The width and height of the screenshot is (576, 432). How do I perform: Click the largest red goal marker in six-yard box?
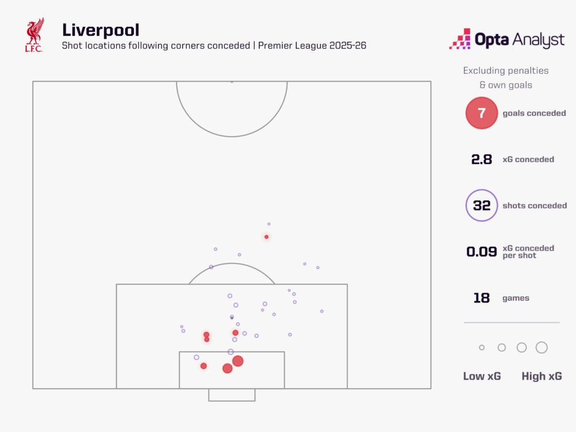pyautogui.click(x=238, y=361)
